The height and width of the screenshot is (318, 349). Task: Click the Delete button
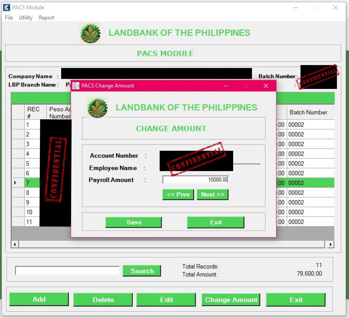103,300
